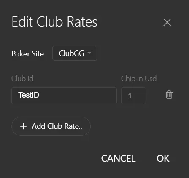
Task: Delete the TestID club rate row
Action: click(169, 95)
